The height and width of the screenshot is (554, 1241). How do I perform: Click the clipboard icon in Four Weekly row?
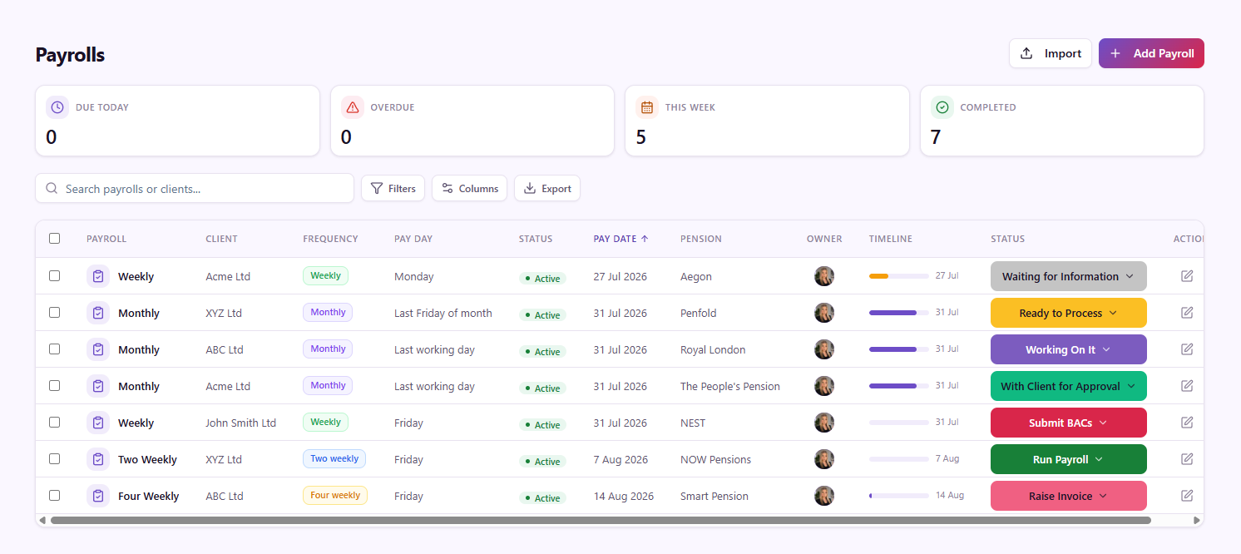pos(98,496)
